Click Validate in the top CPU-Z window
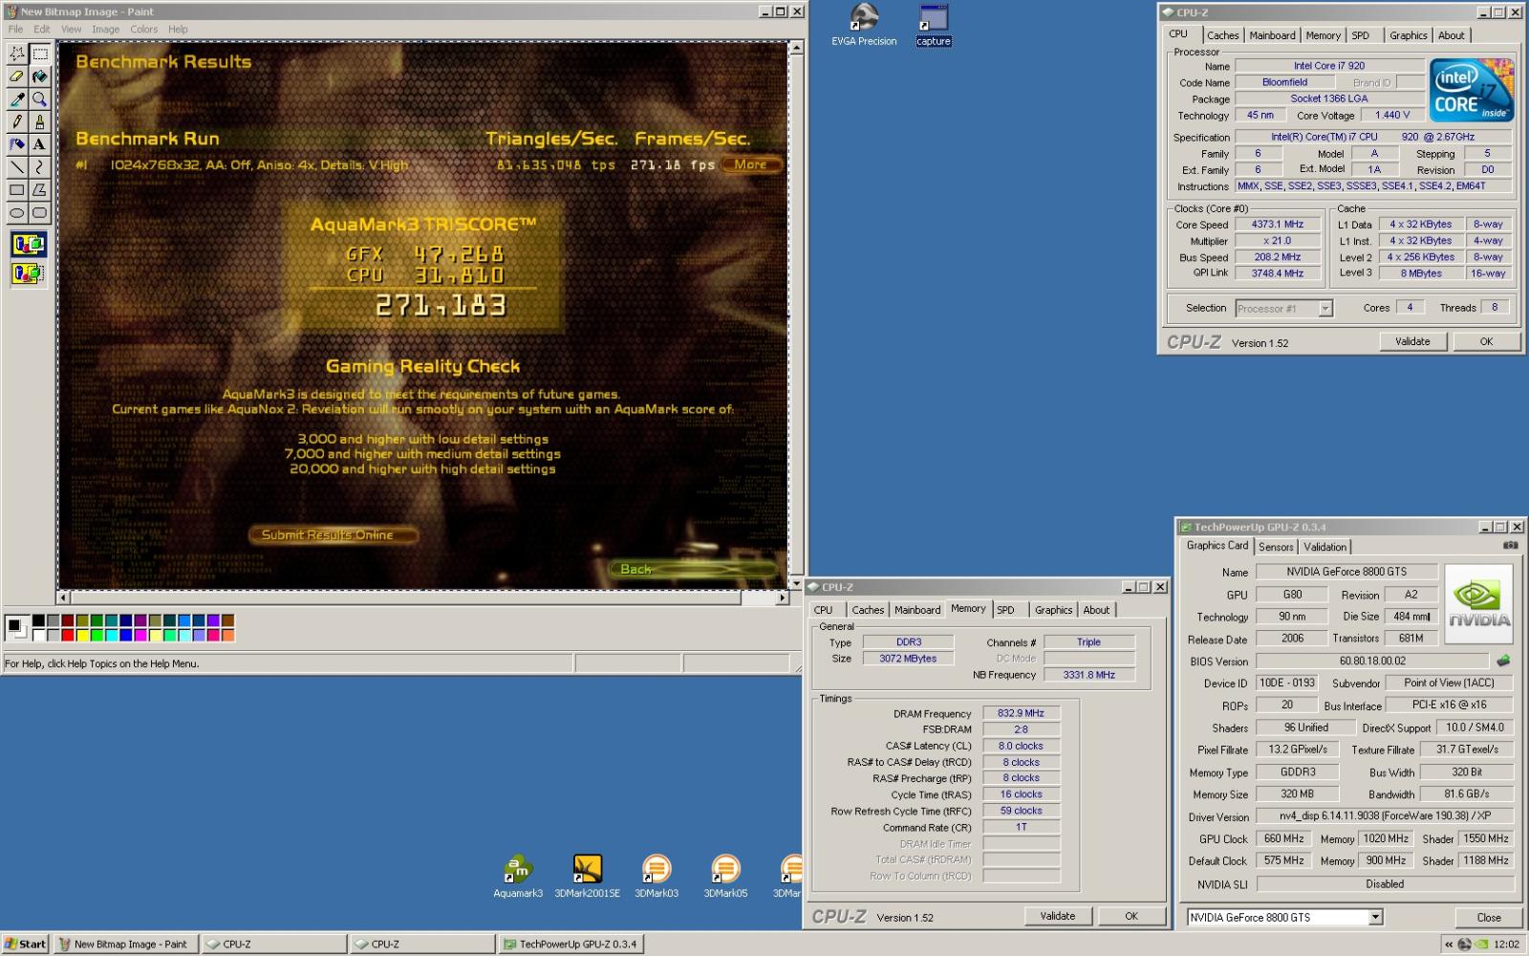 point(1412,341)
